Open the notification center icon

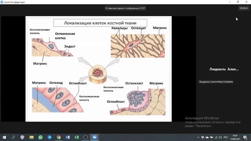(x=245, y=137)
